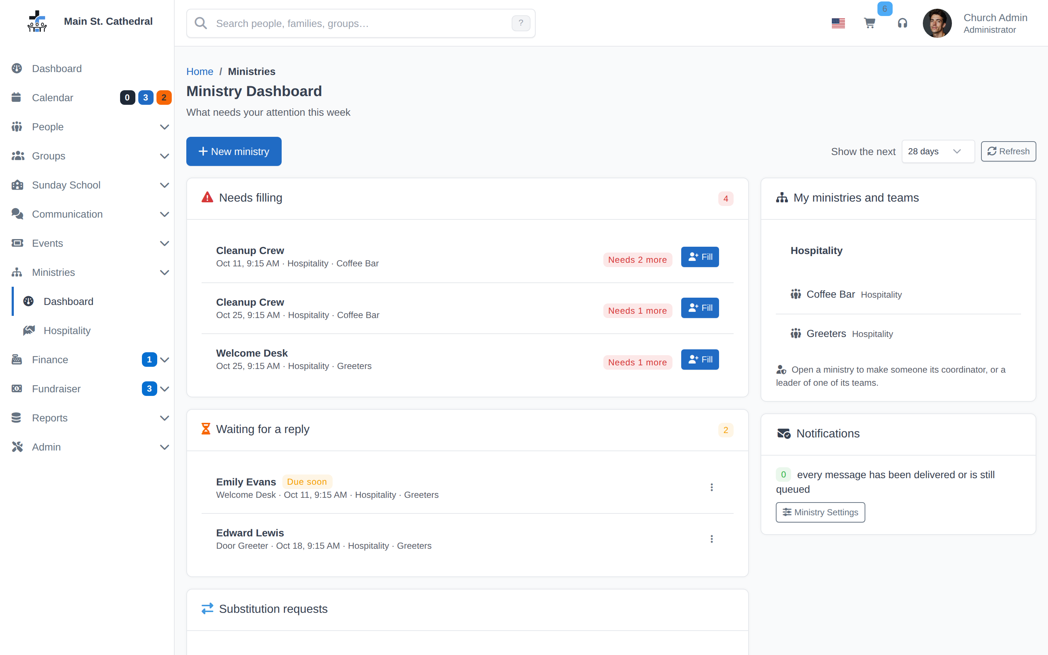Expand the Groups sidebar menu chevron
The width and height of the screenshot is (1048, 655).
pyautogui.click(x=164, y=156)
